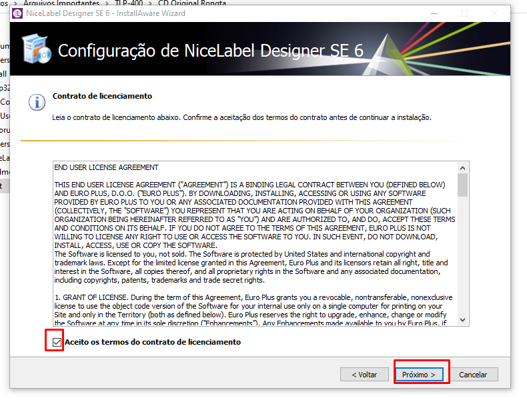The height and width of the screenshot is (402, 527).
Task: Click 'Arquivos Importantes' in the Explorer breadcrumb behind
Action: pos(61,3)
